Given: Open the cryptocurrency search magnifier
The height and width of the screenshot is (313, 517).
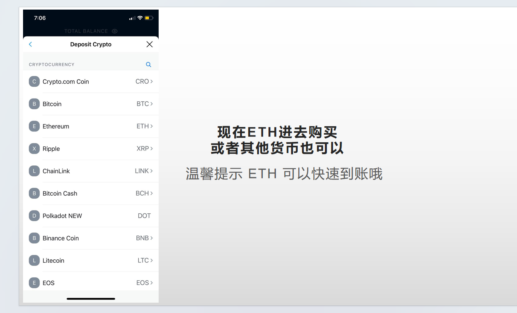Looking at the screenshot, I should (x=149, y=65).
